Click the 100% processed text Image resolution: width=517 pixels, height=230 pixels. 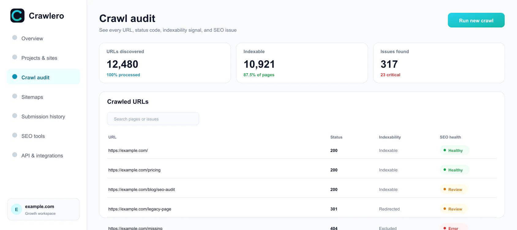(x=123, y=75)
